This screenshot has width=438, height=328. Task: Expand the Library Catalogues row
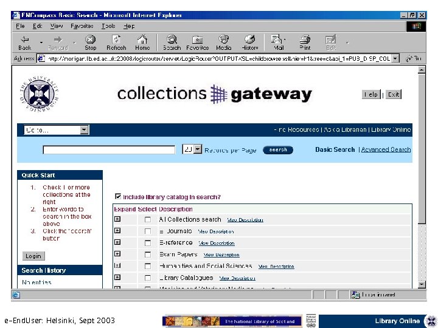(117, 277)
